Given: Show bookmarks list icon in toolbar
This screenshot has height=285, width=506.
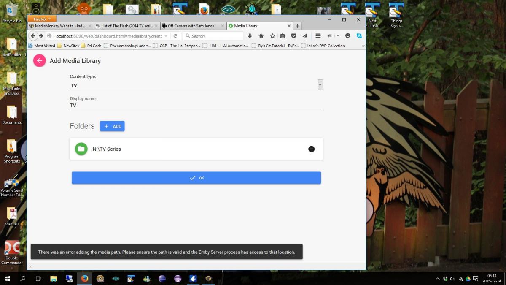Looking at the screenshot, I should click(x=283, y=36).
